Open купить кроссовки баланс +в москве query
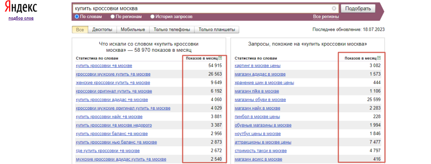Viewport: 431px width, 164px height. 112,134
